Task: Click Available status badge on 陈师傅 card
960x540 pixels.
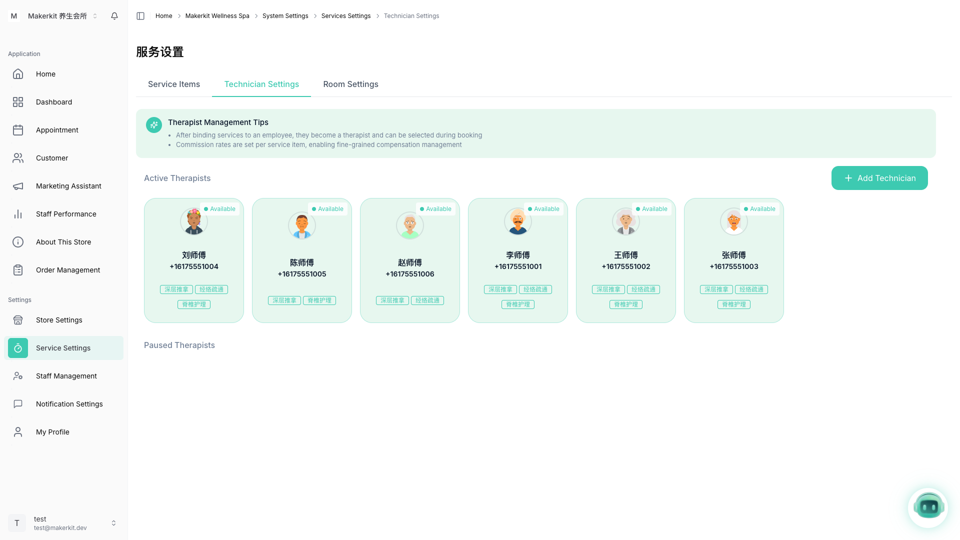Action: click(x=328, y=209)
